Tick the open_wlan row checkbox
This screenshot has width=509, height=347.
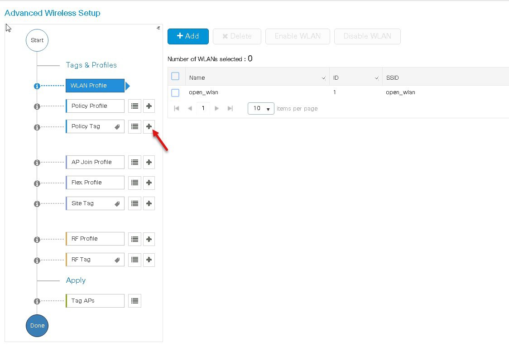click(175, 93)
